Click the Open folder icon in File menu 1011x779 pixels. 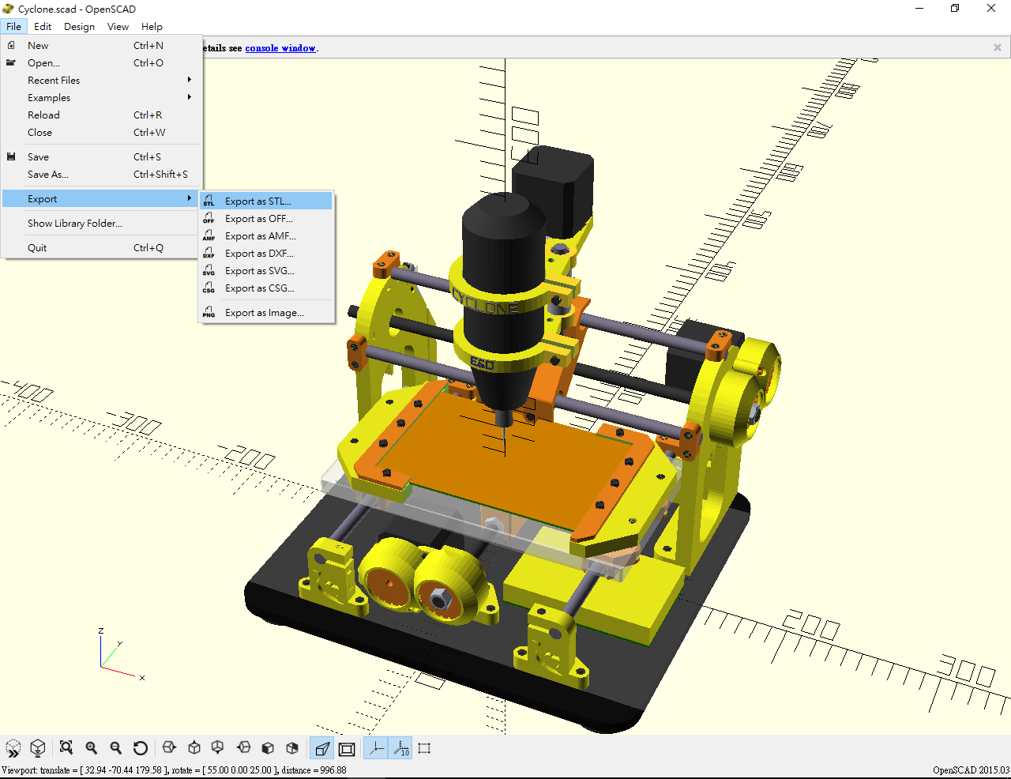pos(11,62)
